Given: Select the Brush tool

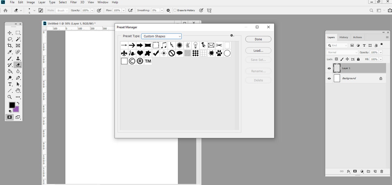Looking at the screenshot, I should [x=10, y=59].
